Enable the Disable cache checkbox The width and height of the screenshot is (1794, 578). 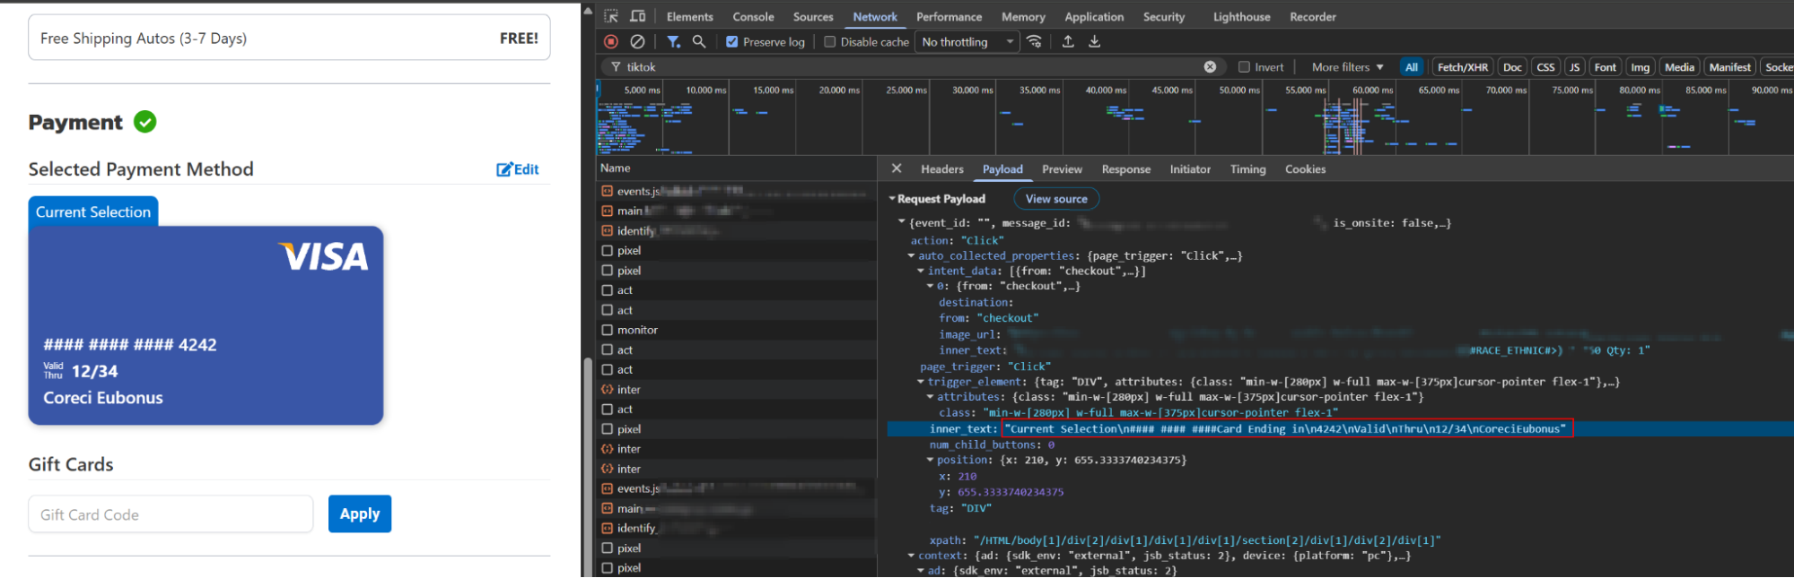click(830, 41)
